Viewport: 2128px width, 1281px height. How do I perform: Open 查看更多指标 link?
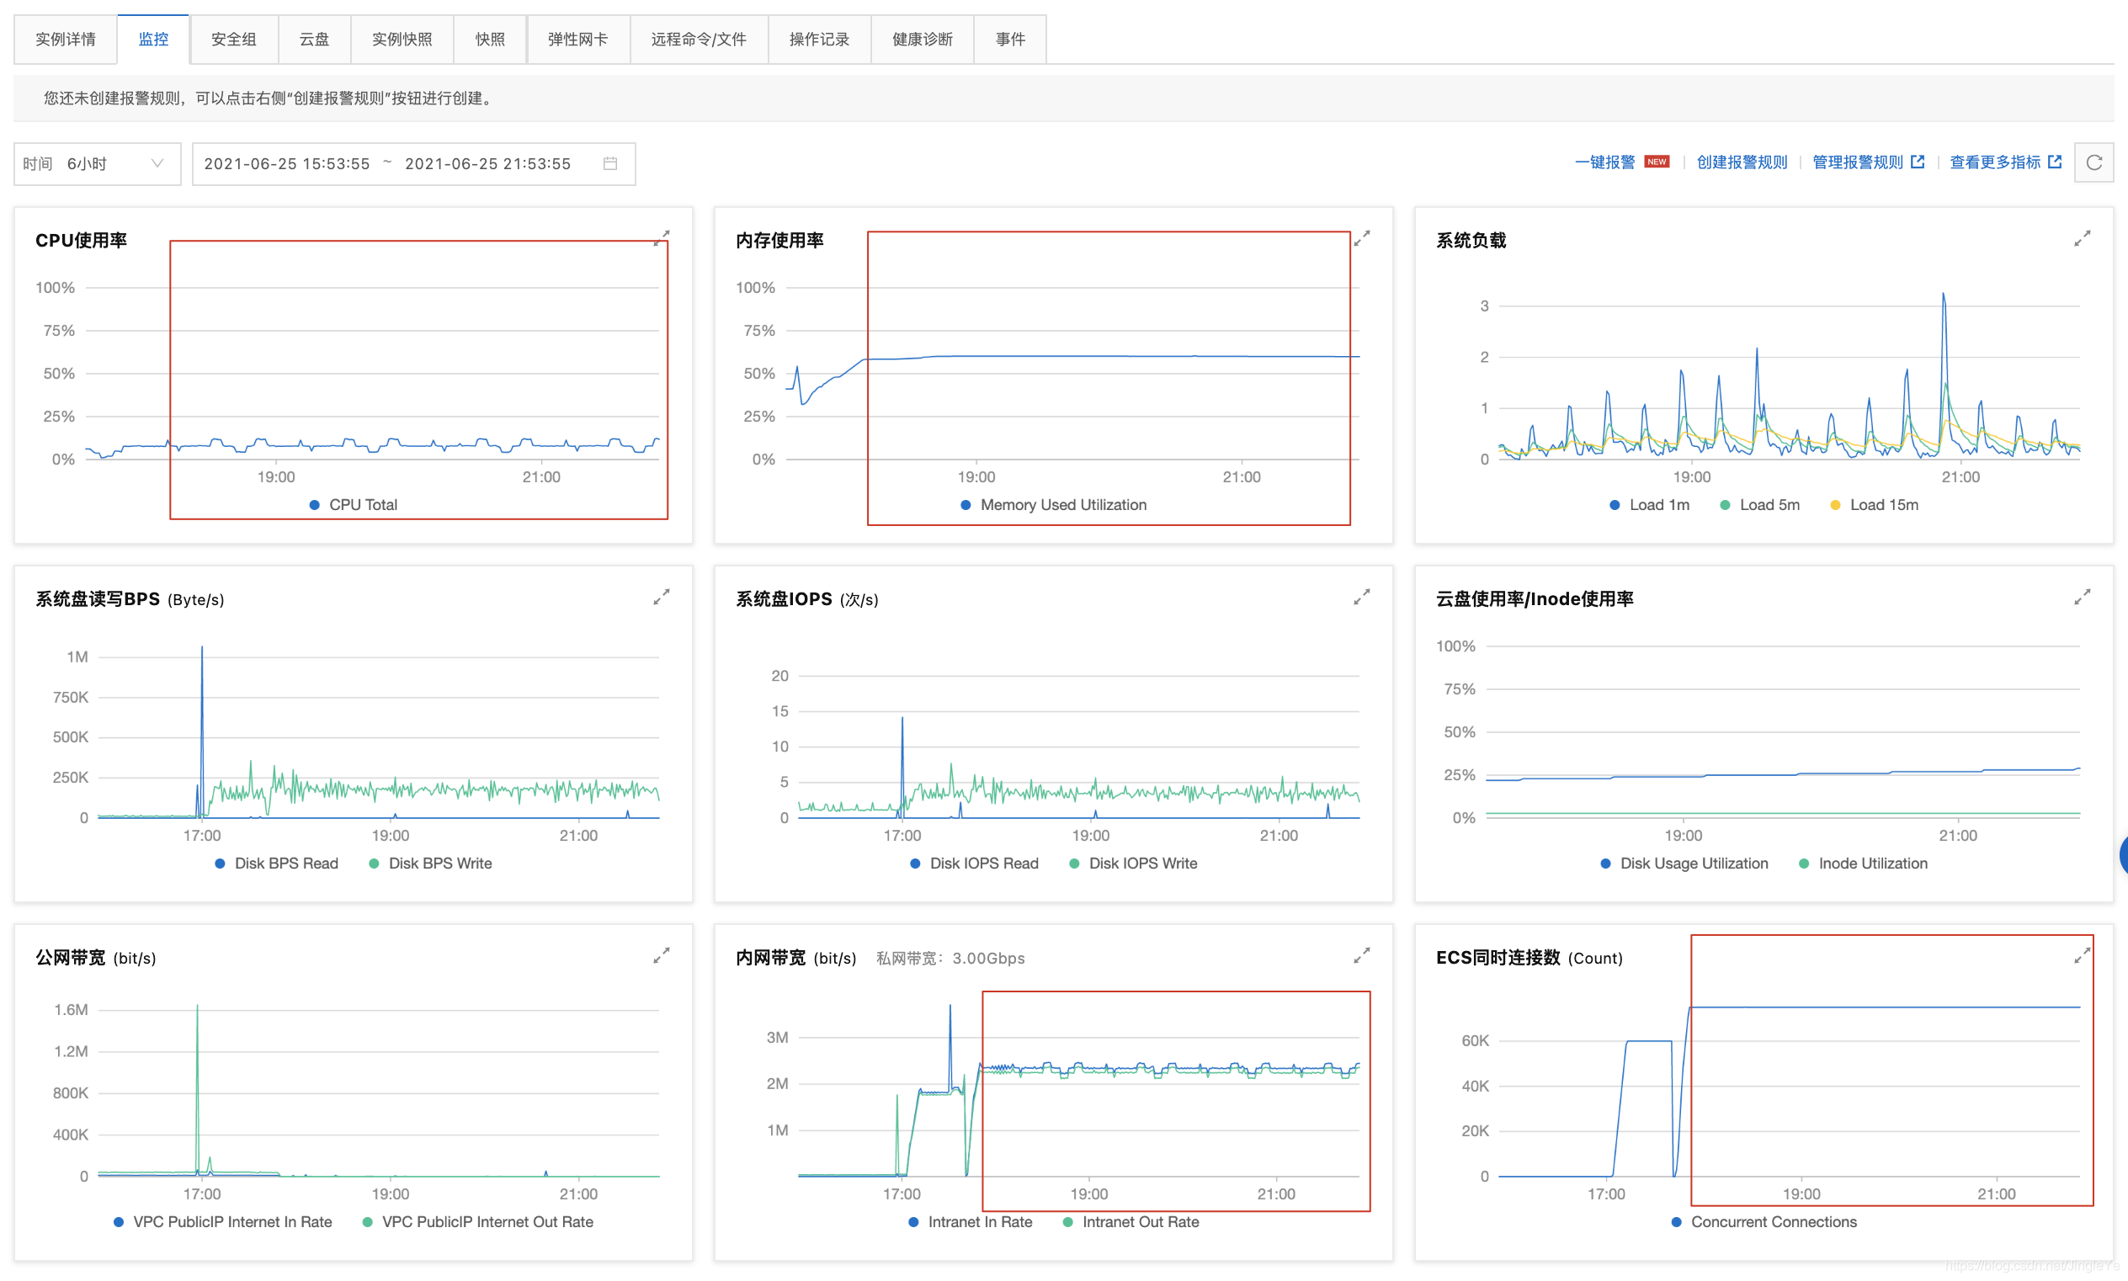tap(1994, 162)
